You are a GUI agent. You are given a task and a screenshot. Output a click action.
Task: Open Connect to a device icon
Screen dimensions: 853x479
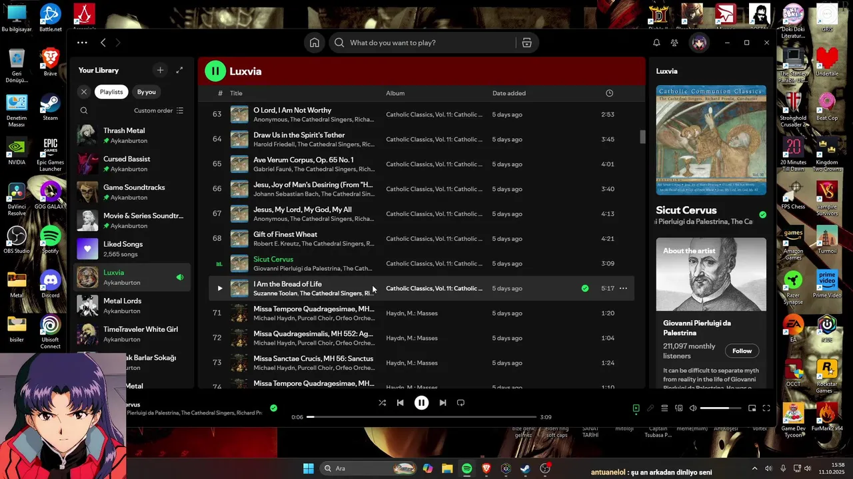click(679, 408)
